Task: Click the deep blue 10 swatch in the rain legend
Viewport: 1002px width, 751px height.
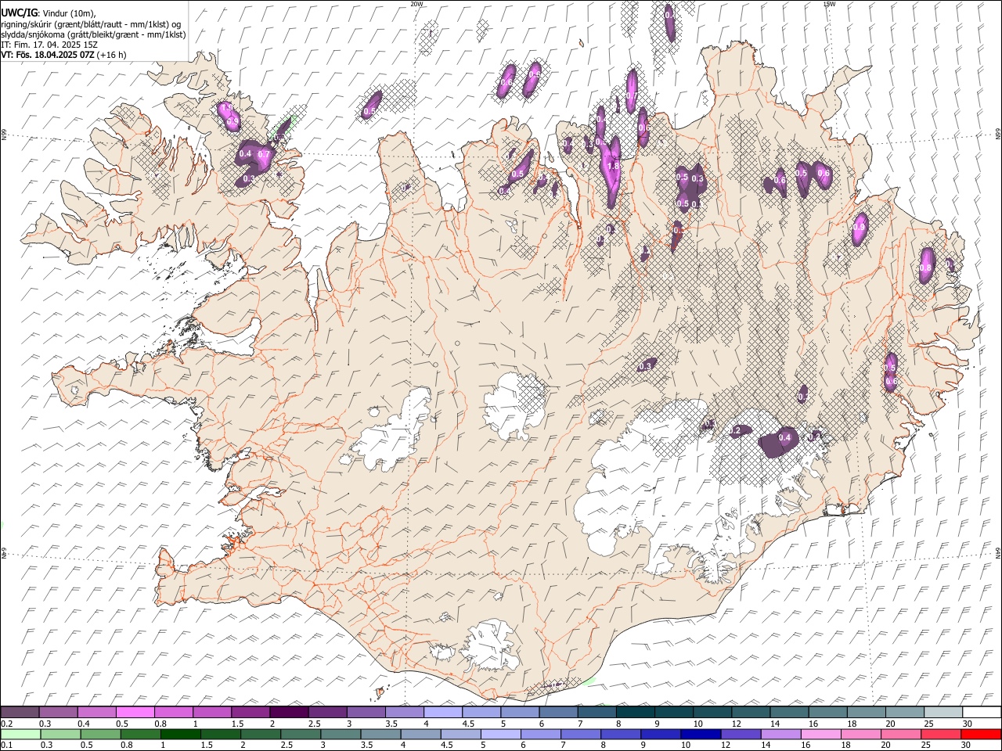Action: click(701, 735)
